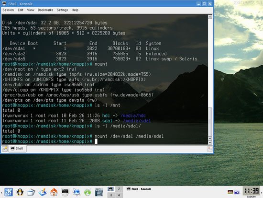Click the '/dev/sda2' Extended partition row
The image size is (263, 198).
(x=84, y=54)
